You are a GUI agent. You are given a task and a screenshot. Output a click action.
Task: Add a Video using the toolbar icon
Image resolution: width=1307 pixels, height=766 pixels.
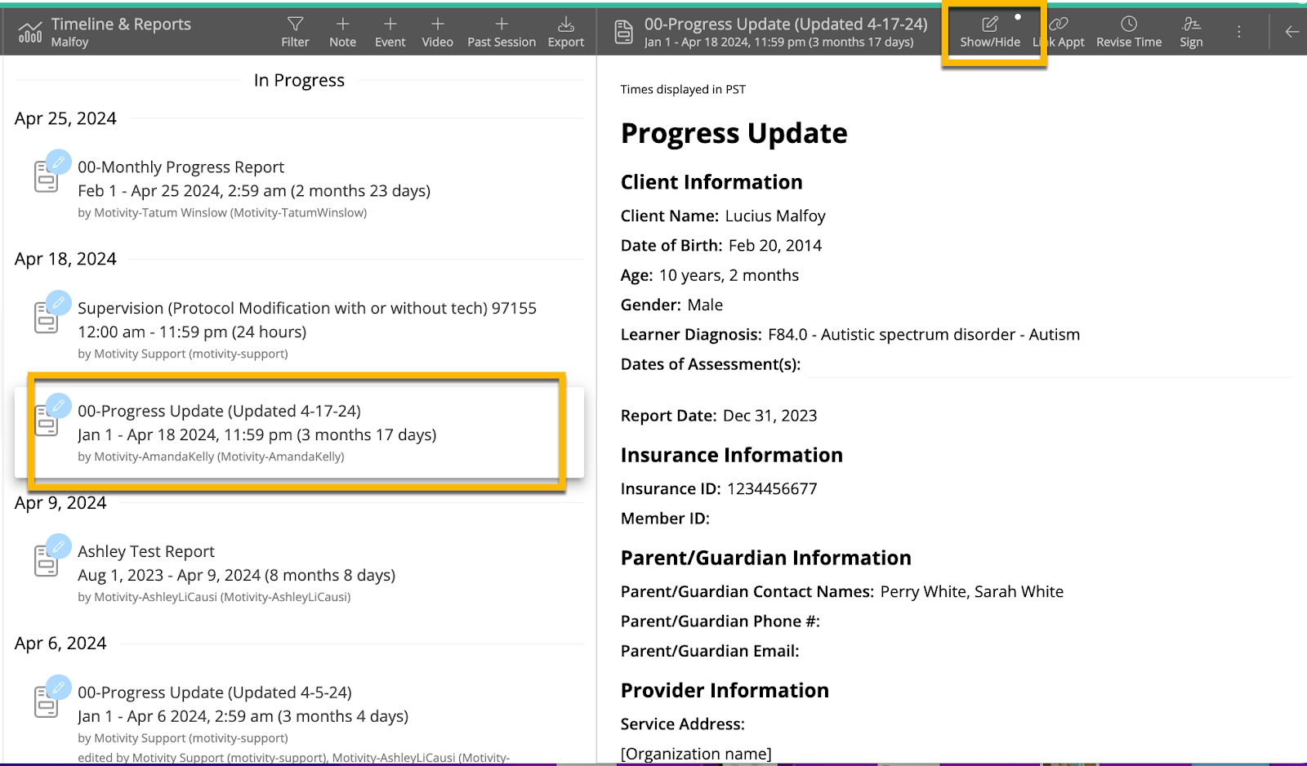click(x=437, y=31)
